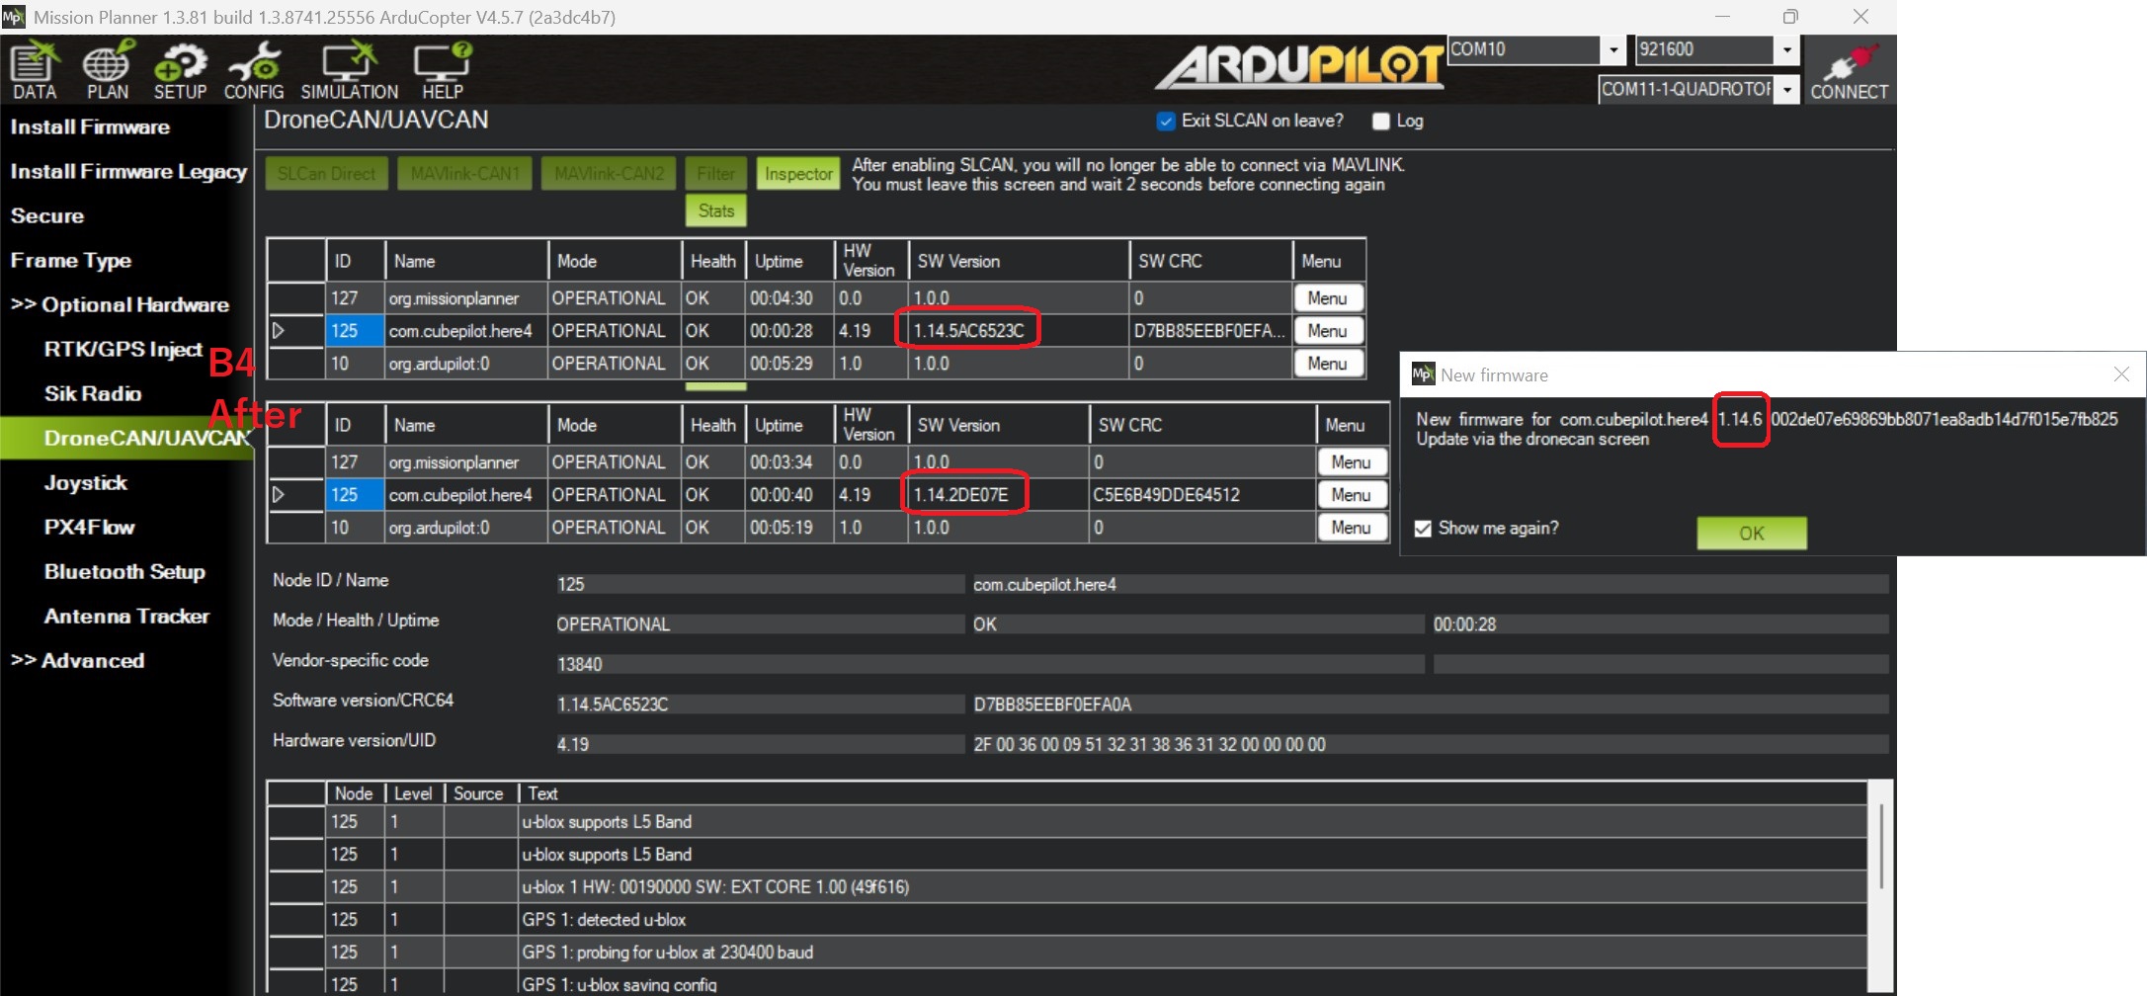Open Sik Radio page
2147x996 pixels.
coord(93,393)
